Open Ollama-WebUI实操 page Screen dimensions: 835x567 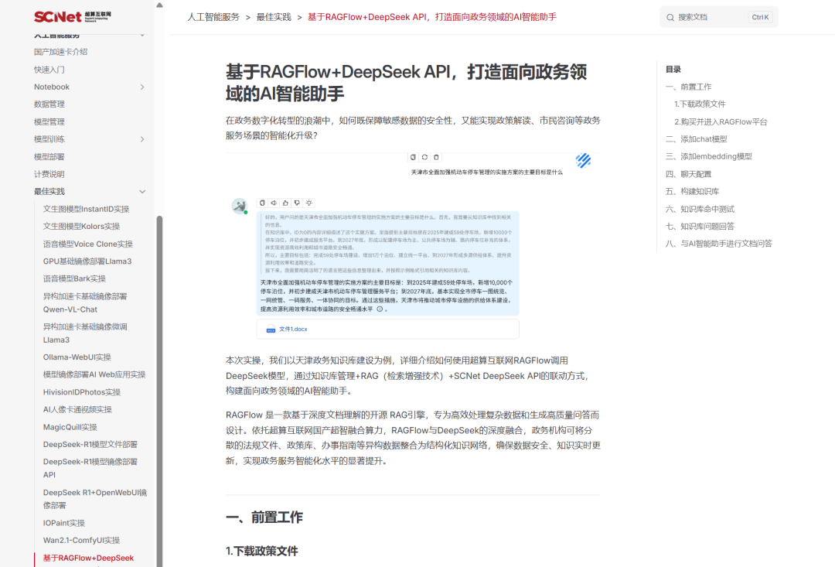[x=77, y=357]
